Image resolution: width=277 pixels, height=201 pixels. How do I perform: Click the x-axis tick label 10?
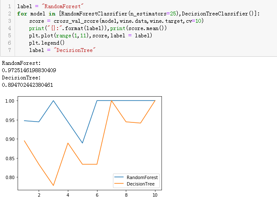(155, 194)
